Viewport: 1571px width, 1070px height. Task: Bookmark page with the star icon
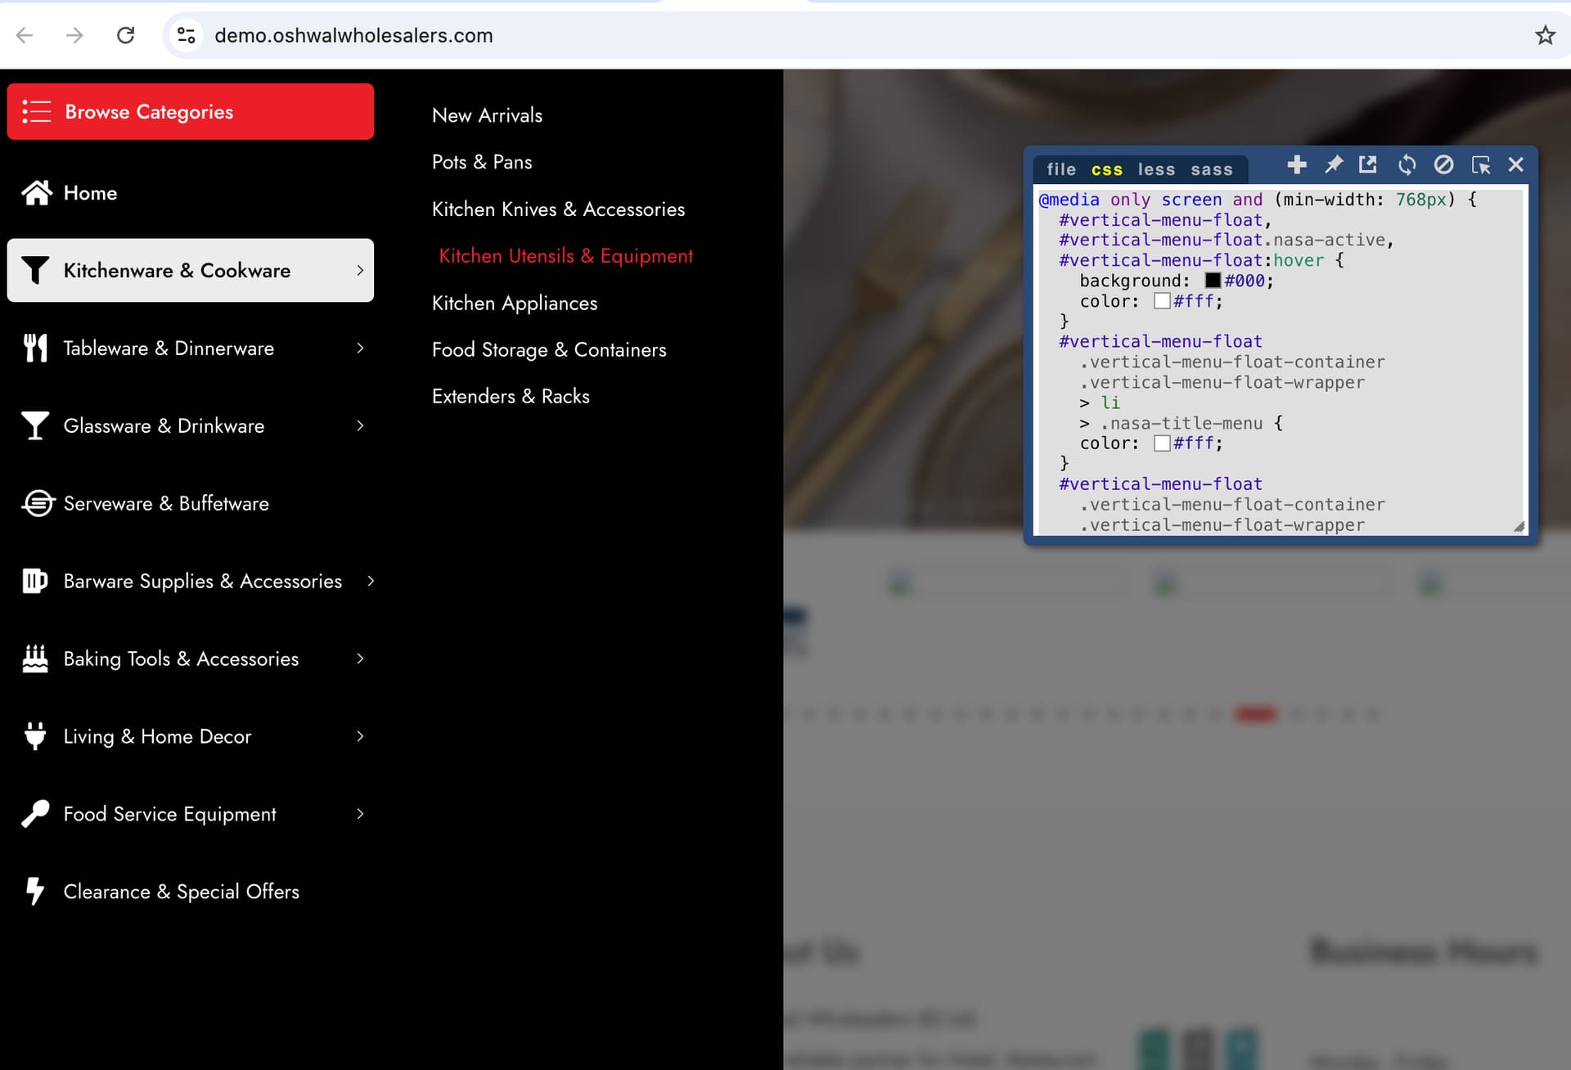(x=1545, y=35)
